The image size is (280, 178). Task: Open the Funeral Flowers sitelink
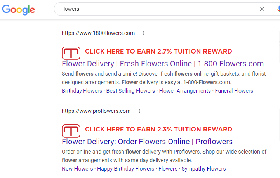pos(234,91)
